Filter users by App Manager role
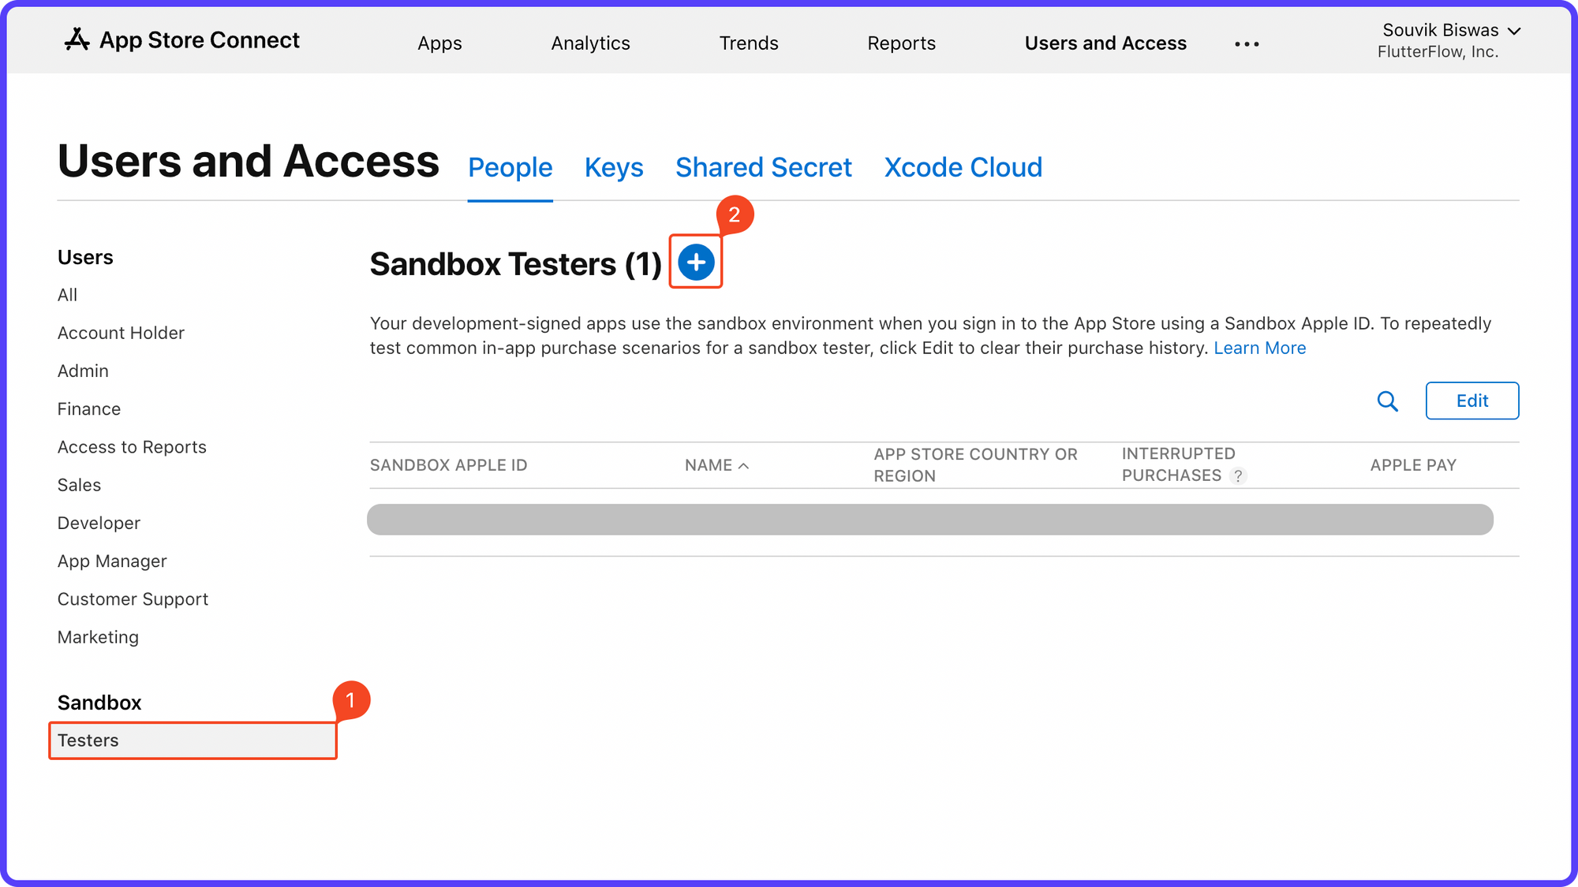This screenshot has height=887, width=1578. tap(112, 561)
